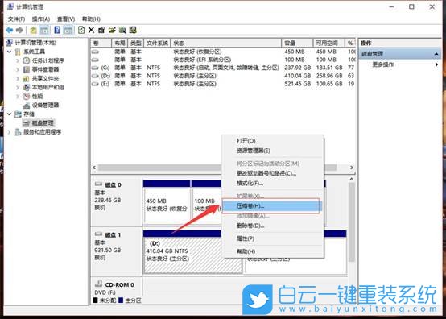The height and width of the screenshot is (319, 446).
Task: Click the drive icon in the (C:) row
Action: [95, 68]
